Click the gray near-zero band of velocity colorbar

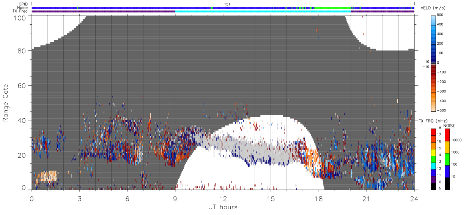[433, 63]
